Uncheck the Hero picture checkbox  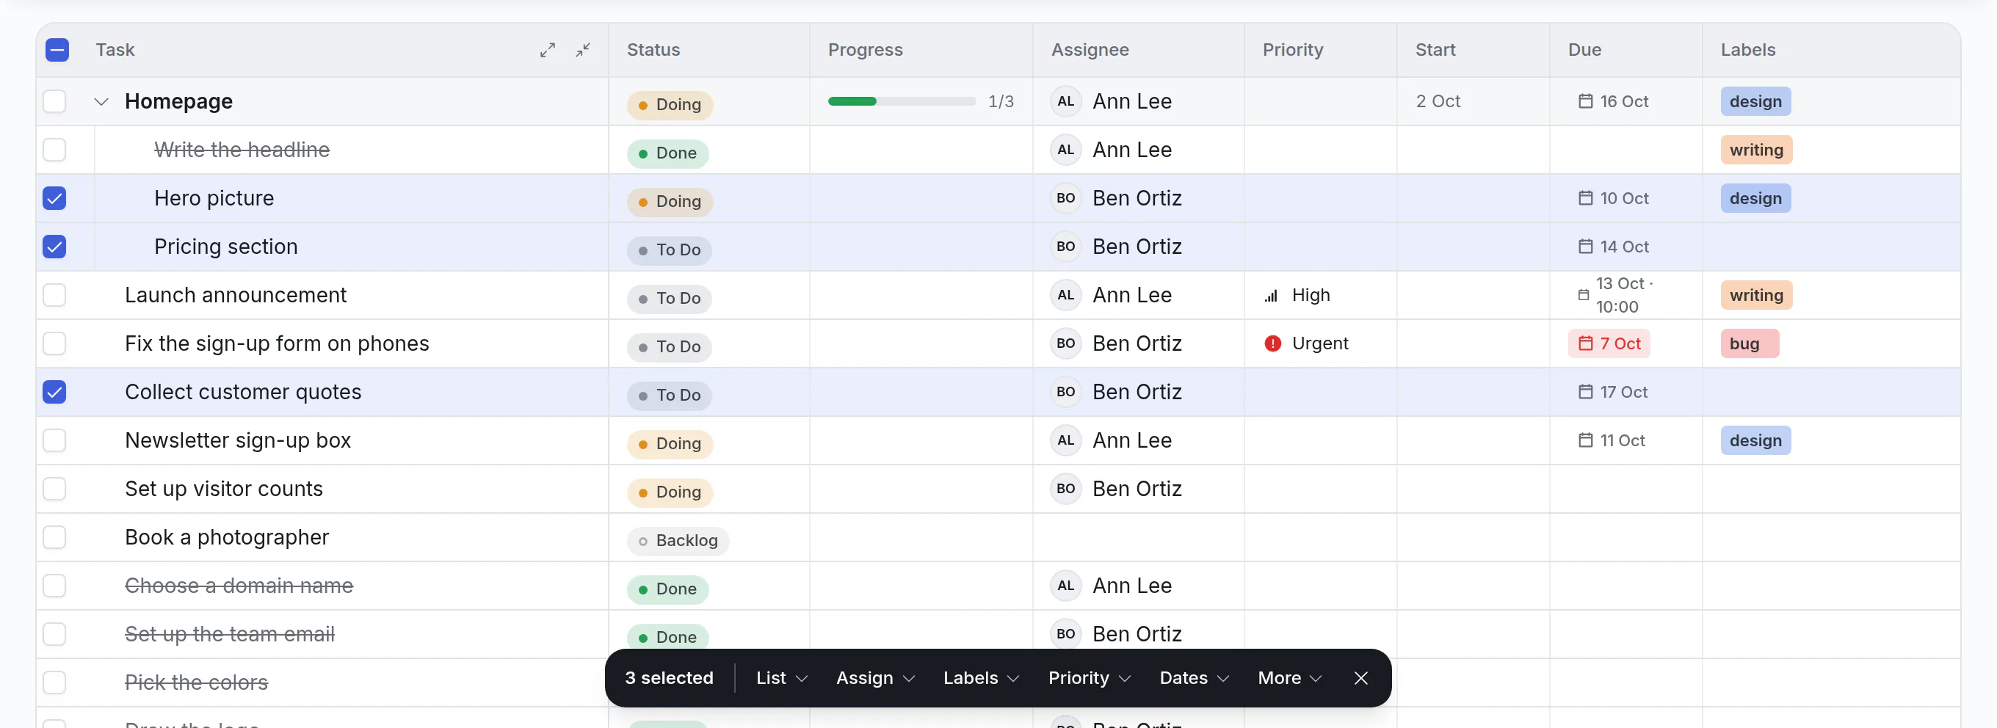[54, 198]
